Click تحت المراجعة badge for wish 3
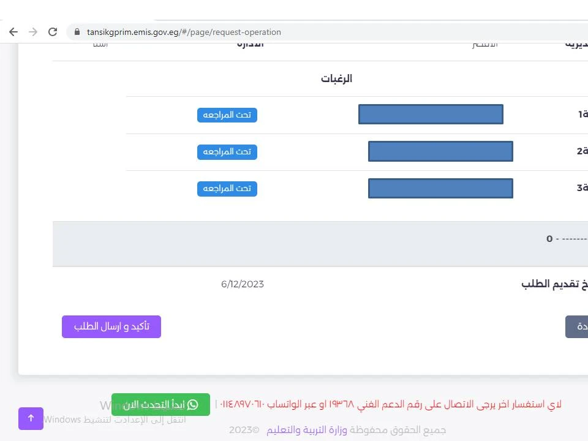 [227, 189]
